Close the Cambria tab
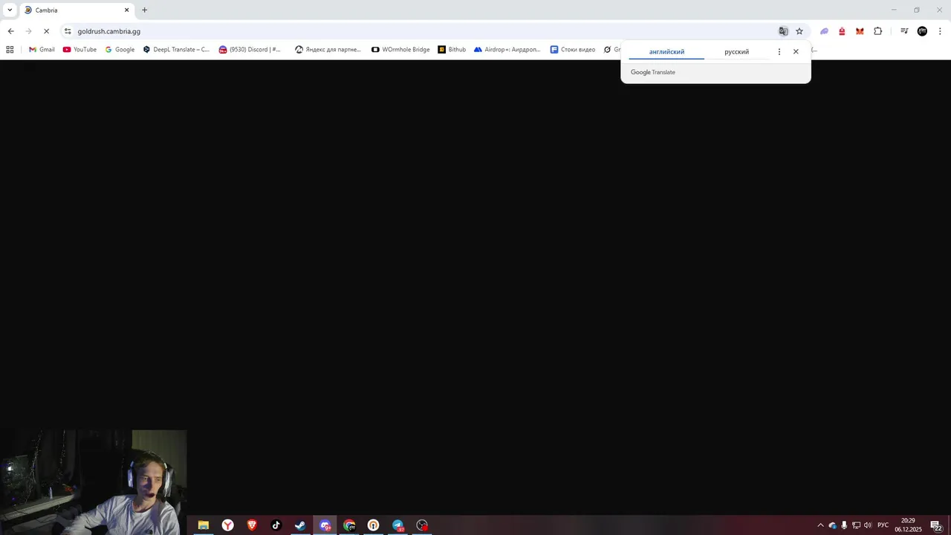Viewport: 951px width, 535px height. 126,10
